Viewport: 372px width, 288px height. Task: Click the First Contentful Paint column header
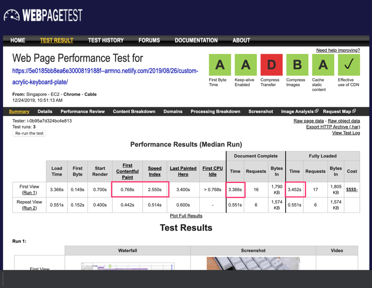(x=127, y=171)
